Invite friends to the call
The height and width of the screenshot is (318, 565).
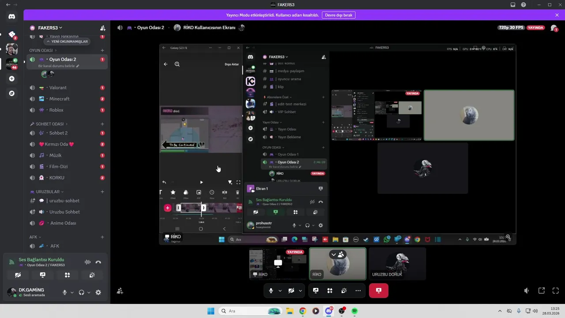click(120, 291)
